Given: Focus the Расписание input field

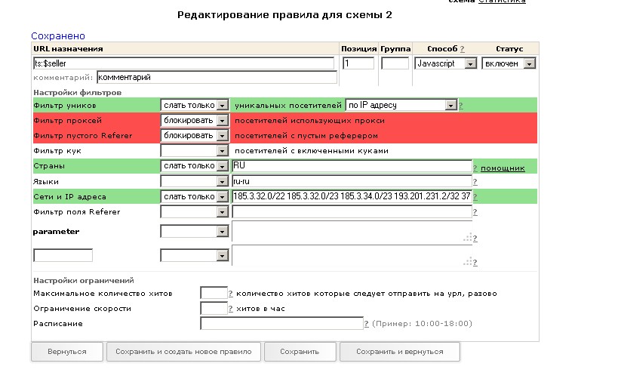Looking at the screenshot, I should [281, 323].
